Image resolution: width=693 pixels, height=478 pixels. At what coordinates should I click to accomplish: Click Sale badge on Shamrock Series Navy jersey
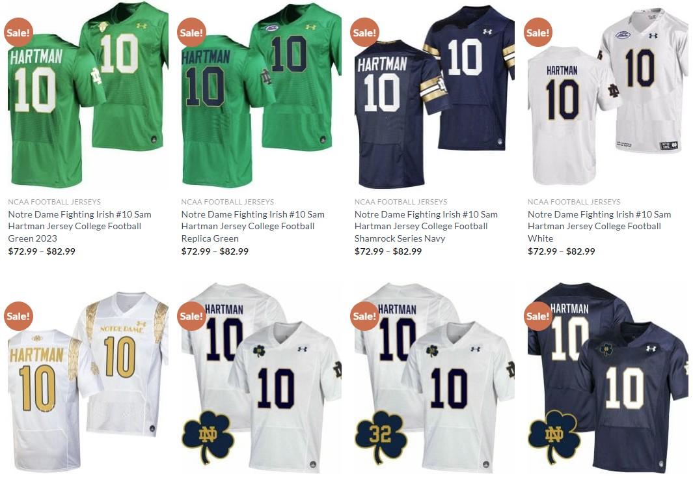coord(364,33)
